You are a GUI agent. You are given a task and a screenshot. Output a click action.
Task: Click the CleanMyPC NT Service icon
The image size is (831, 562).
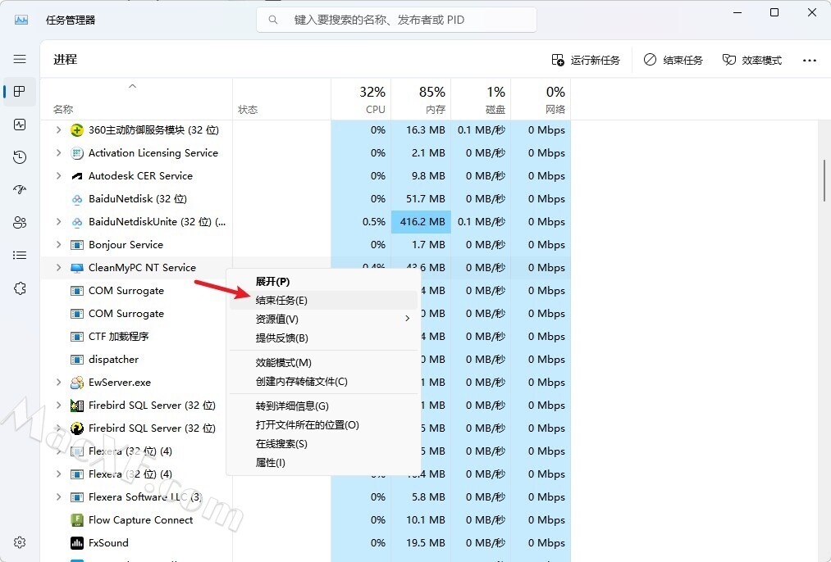tap(77, 268)
